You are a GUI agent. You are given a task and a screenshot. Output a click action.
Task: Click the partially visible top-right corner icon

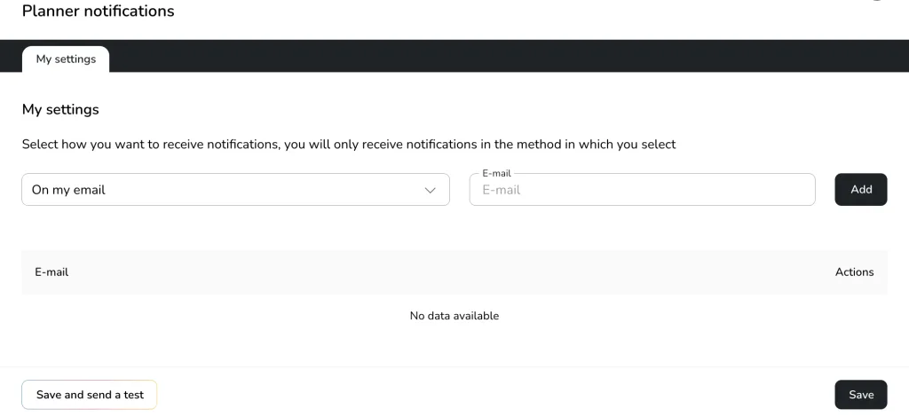(878, 2)
